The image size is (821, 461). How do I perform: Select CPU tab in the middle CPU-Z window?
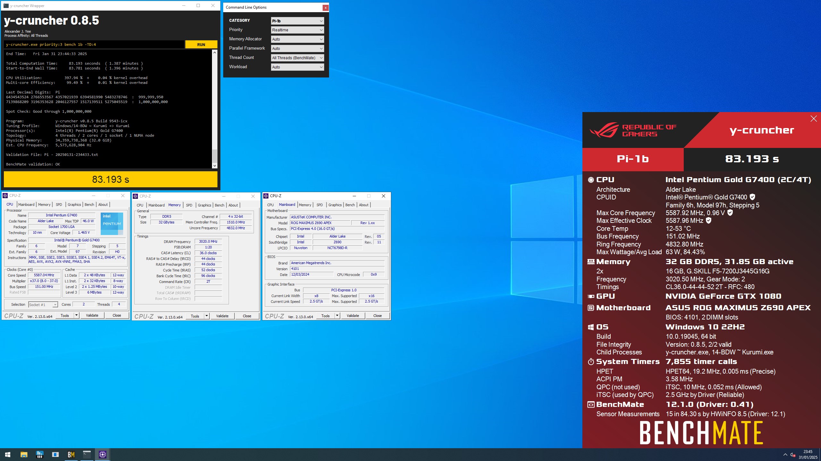click(140, 205)
